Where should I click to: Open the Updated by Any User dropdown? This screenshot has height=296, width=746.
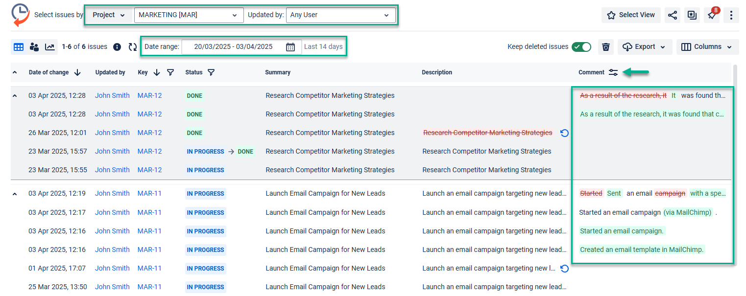coord(340,15)
